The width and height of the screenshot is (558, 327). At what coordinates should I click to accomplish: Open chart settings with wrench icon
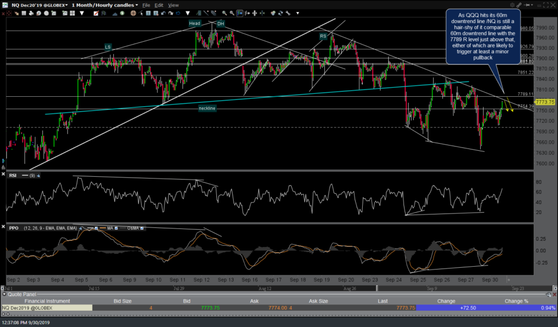(x=288, y=13)
